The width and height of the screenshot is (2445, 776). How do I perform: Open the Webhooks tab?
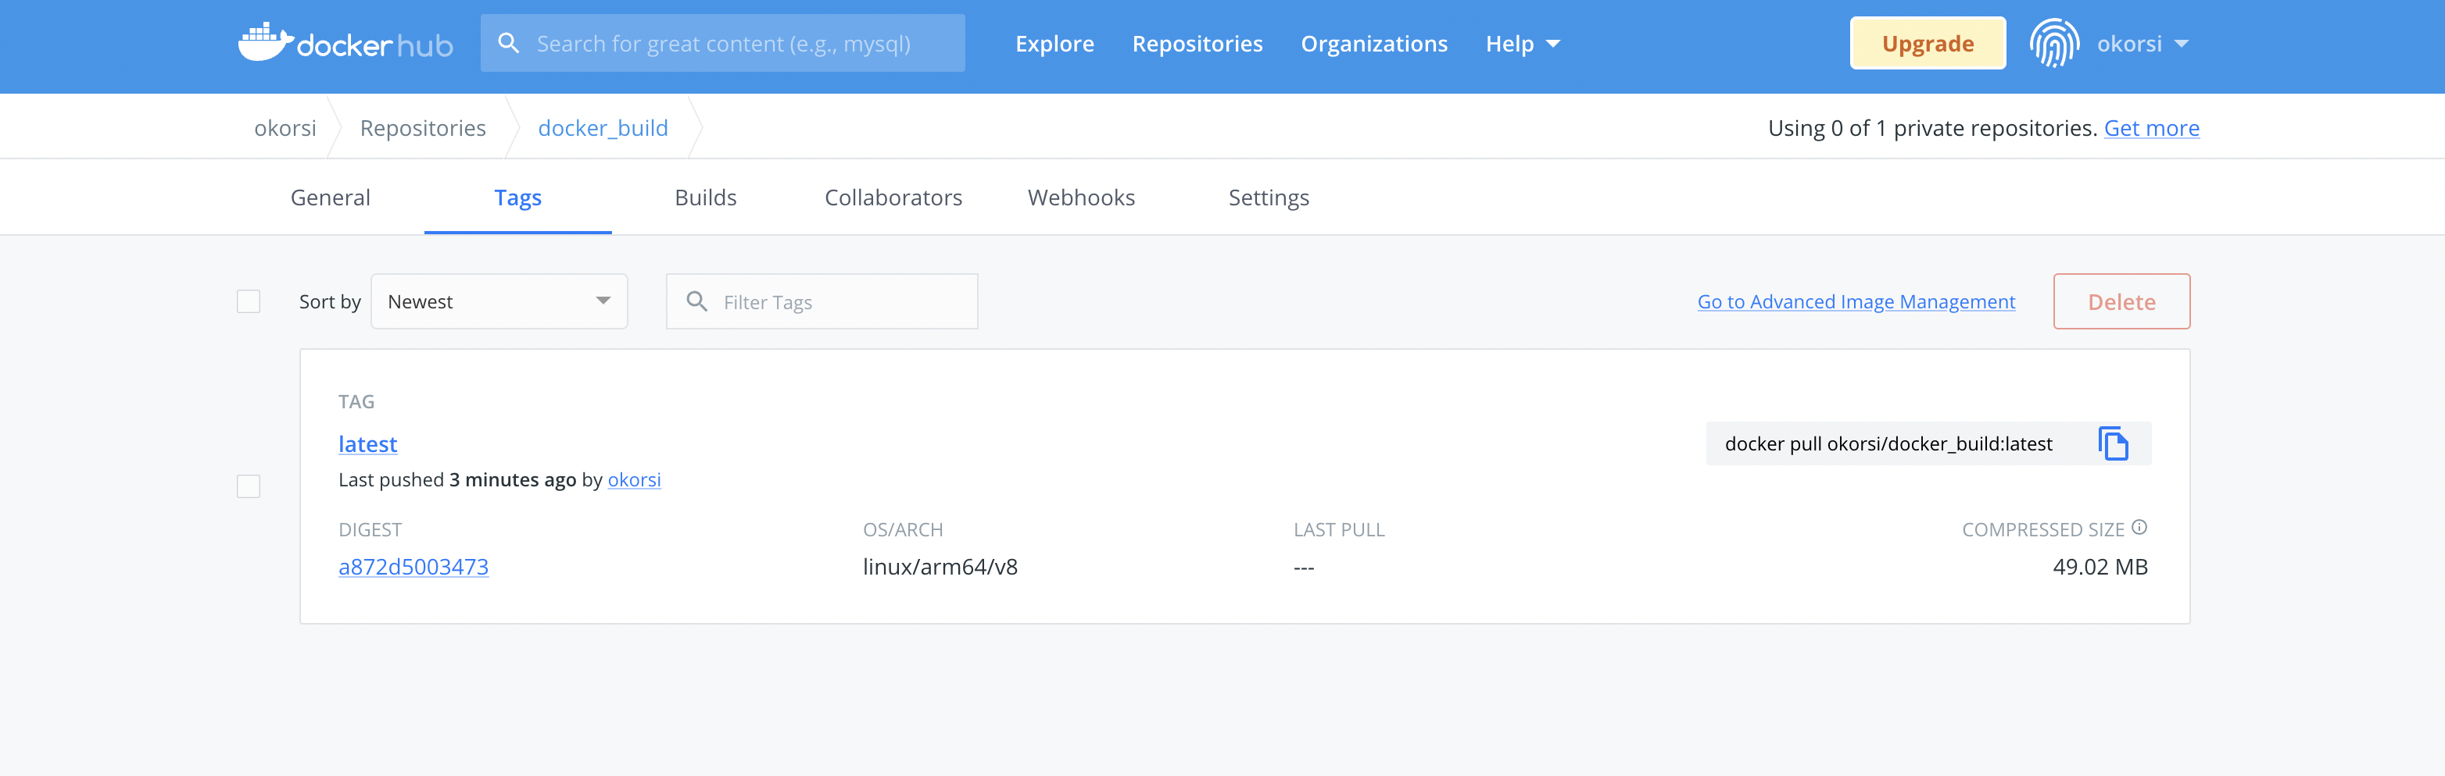click(x=1081, y=197)
